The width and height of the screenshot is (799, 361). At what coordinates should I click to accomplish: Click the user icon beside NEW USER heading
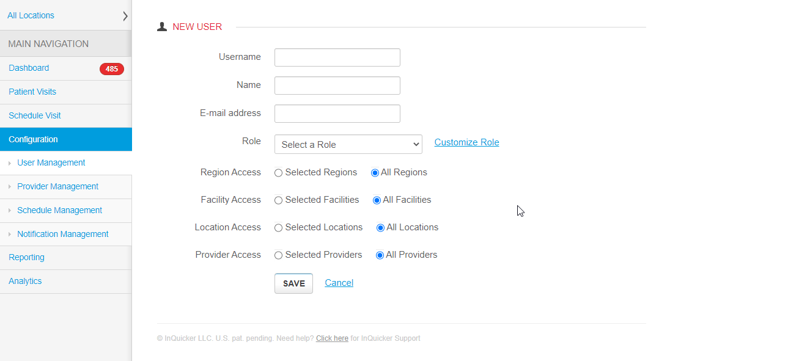[161, 26]
